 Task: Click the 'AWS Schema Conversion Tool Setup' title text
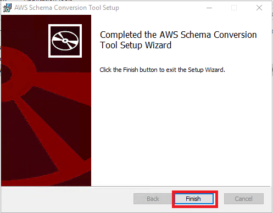(67, 8)
